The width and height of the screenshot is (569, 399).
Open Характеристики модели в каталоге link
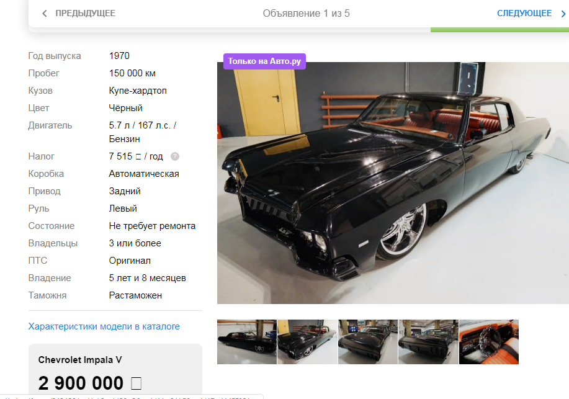104,326
